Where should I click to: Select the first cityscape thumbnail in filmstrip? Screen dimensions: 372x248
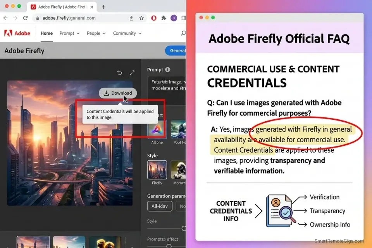point(33,242)
